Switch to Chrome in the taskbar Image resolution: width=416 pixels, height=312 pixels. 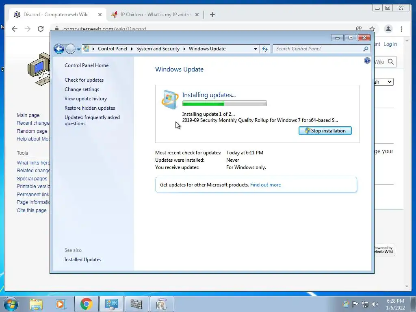click(86, 304)
